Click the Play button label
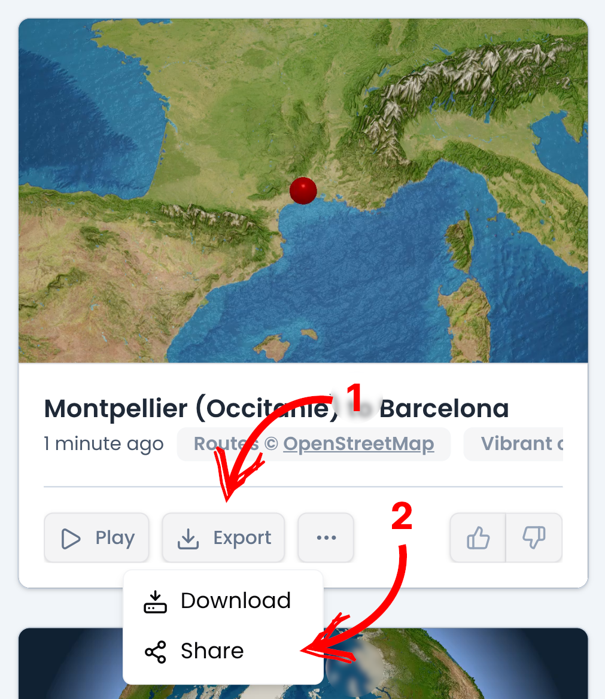 pyautogui.click(x=115, y=537)
